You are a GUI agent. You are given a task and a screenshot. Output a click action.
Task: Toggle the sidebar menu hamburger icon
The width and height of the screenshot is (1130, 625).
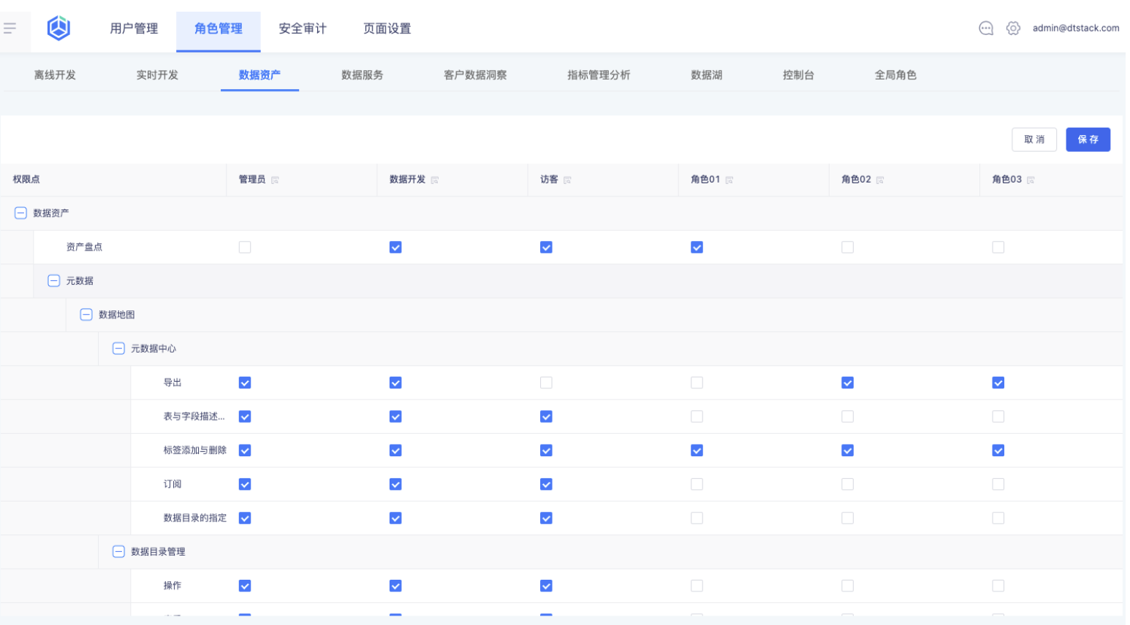coord(10,28)
